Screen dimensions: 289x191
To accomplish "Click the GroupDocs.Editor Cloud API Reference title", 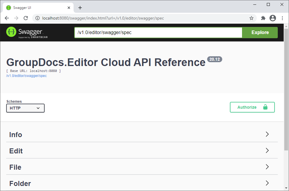I will coord(106,62).
